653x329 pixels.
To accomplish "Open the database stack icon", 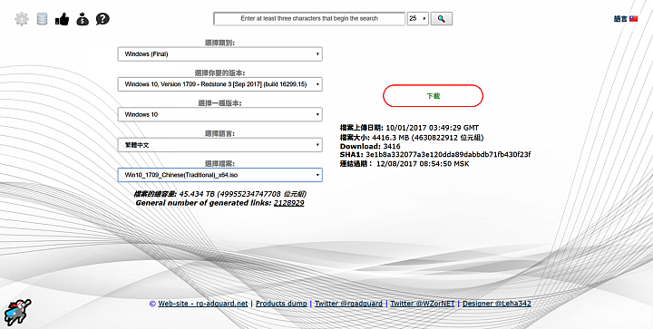I will point(42,19).
